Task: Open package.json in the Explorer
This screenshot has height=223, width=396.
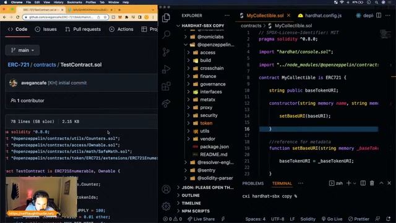Action: (x=214, y=147)
